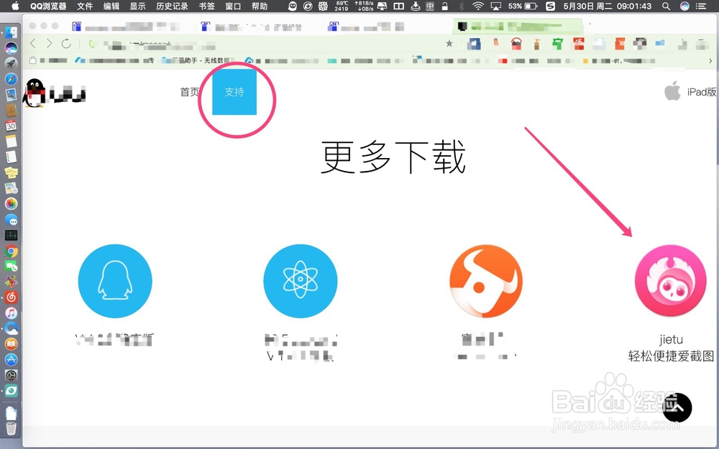Open the jietu screenshot app icon
719x449 pixels.
pos(670,280)
